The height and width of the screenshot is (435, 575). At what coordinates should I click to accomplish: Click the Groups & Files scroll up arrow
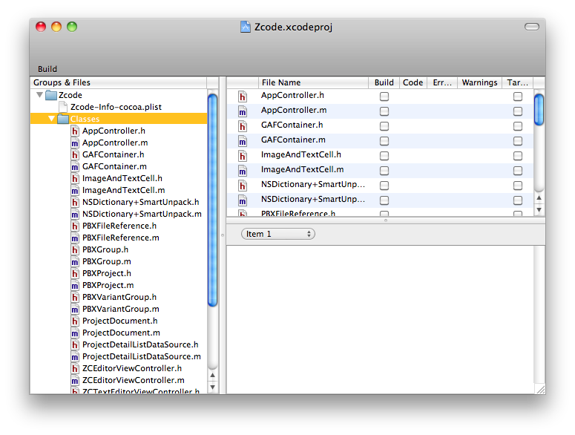212,375
